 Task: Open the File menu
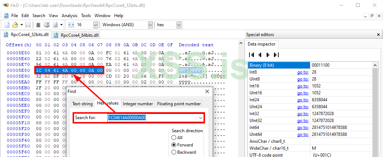click(15, 16)
